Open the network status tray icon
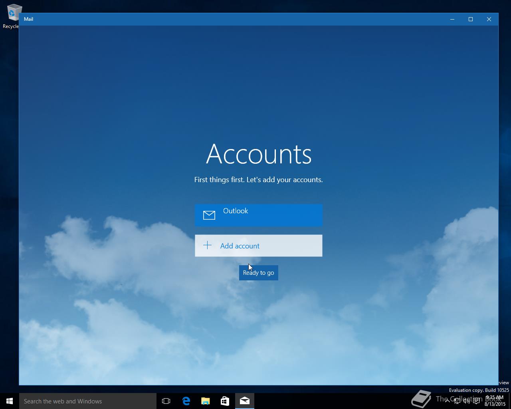This screenshot has width=511, height=409. pyautogui.click(x=457, y=401)
